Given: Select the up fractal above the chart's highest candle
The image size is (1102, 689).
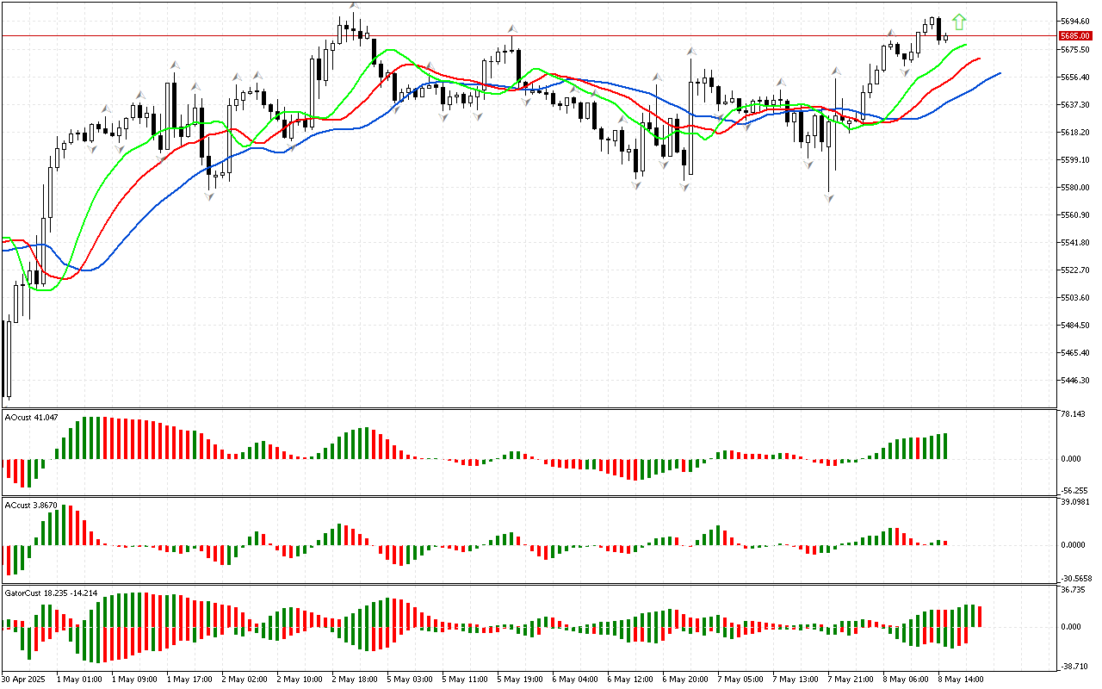Looking at the screenshot, I should (x=354, y=6).
